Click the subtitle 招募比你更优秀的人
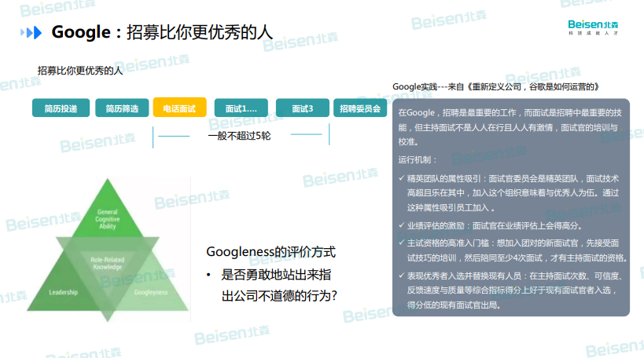The width and height of the screenshot is (644, 358). click(x=80, y=71)
